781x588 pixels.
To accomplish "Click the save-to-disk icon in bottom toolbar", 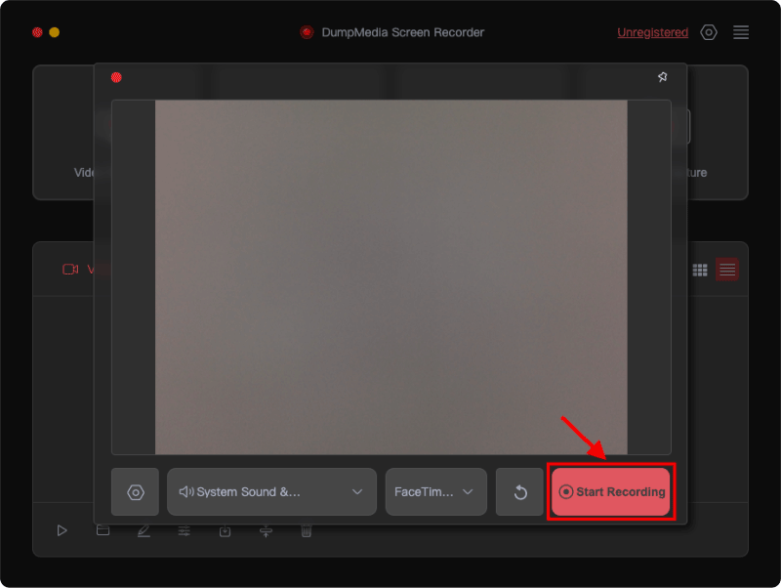I will tap(226, 531).
